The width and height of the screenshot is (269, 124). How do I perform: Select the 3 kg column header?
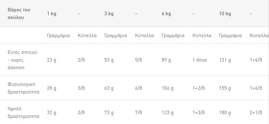click(x=109, y=14)
